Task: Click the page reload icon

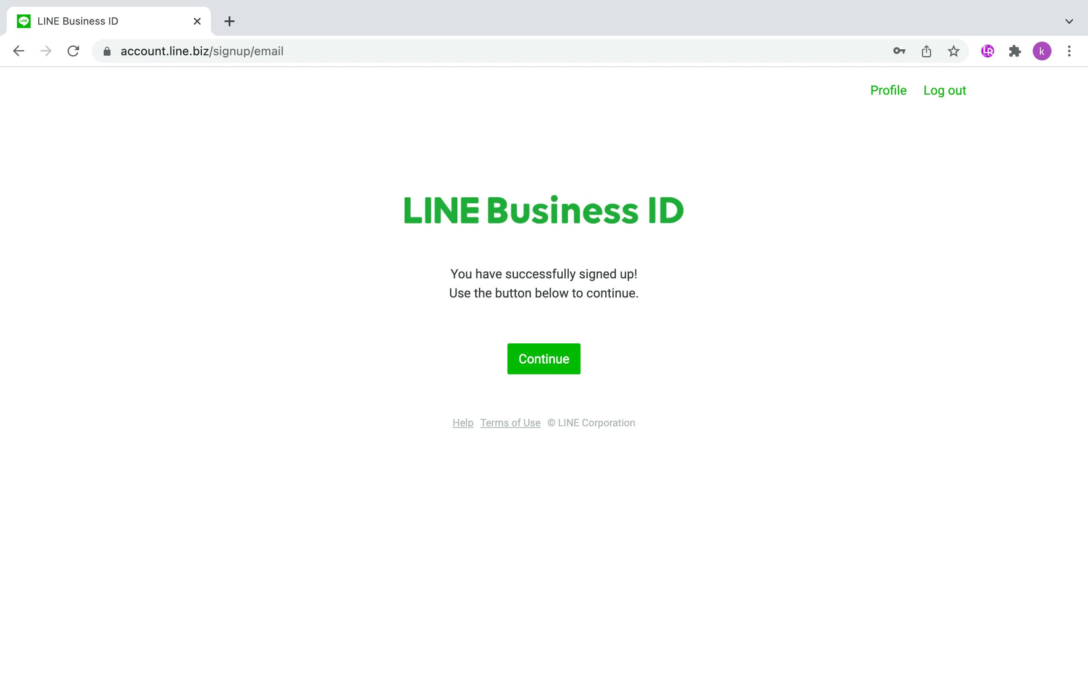Action: (72, 51)
